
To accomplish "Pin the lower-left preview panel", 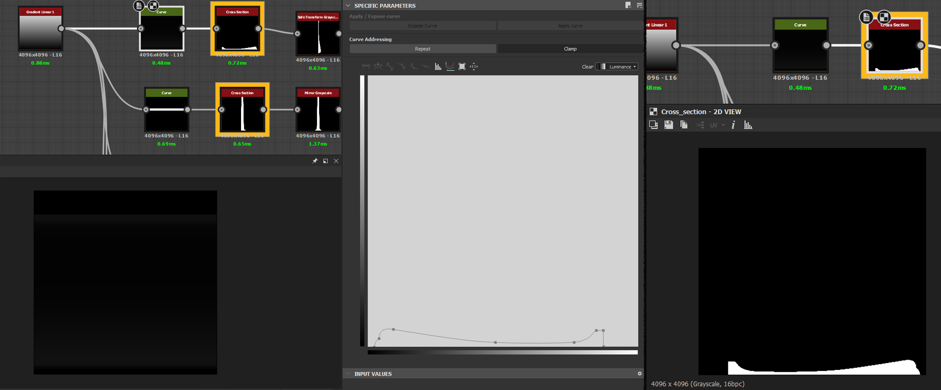I will coord(315,161).
